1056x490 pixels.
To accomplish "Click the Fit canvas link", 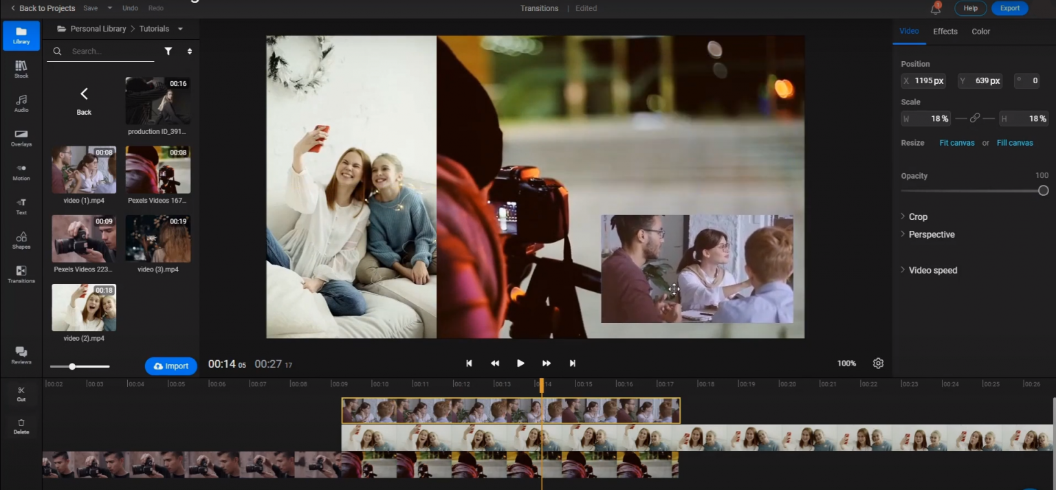I will [x=957, y=143].
